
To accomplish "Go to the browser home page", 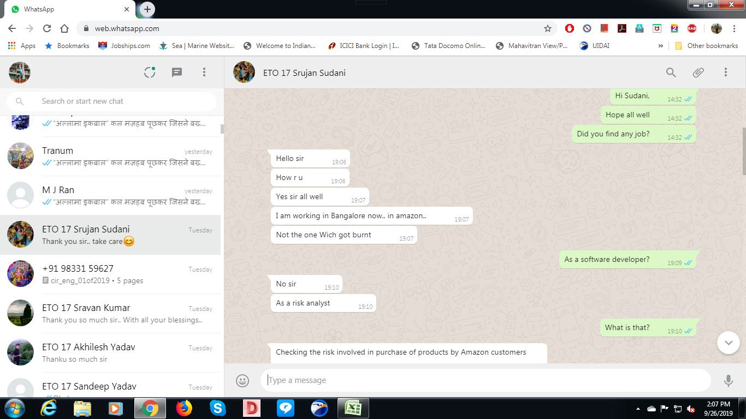I will [64, 28].
